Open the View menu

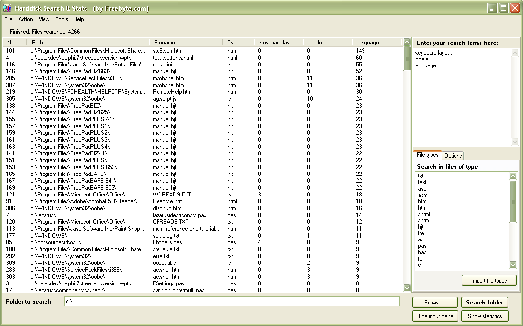click(x=44, y=20)
